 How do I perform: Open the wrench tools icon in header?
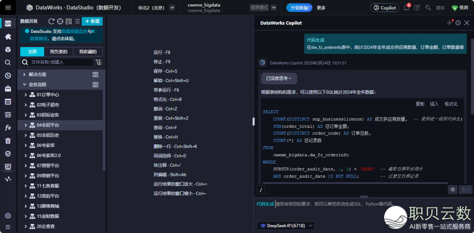(x=428, y=7)
